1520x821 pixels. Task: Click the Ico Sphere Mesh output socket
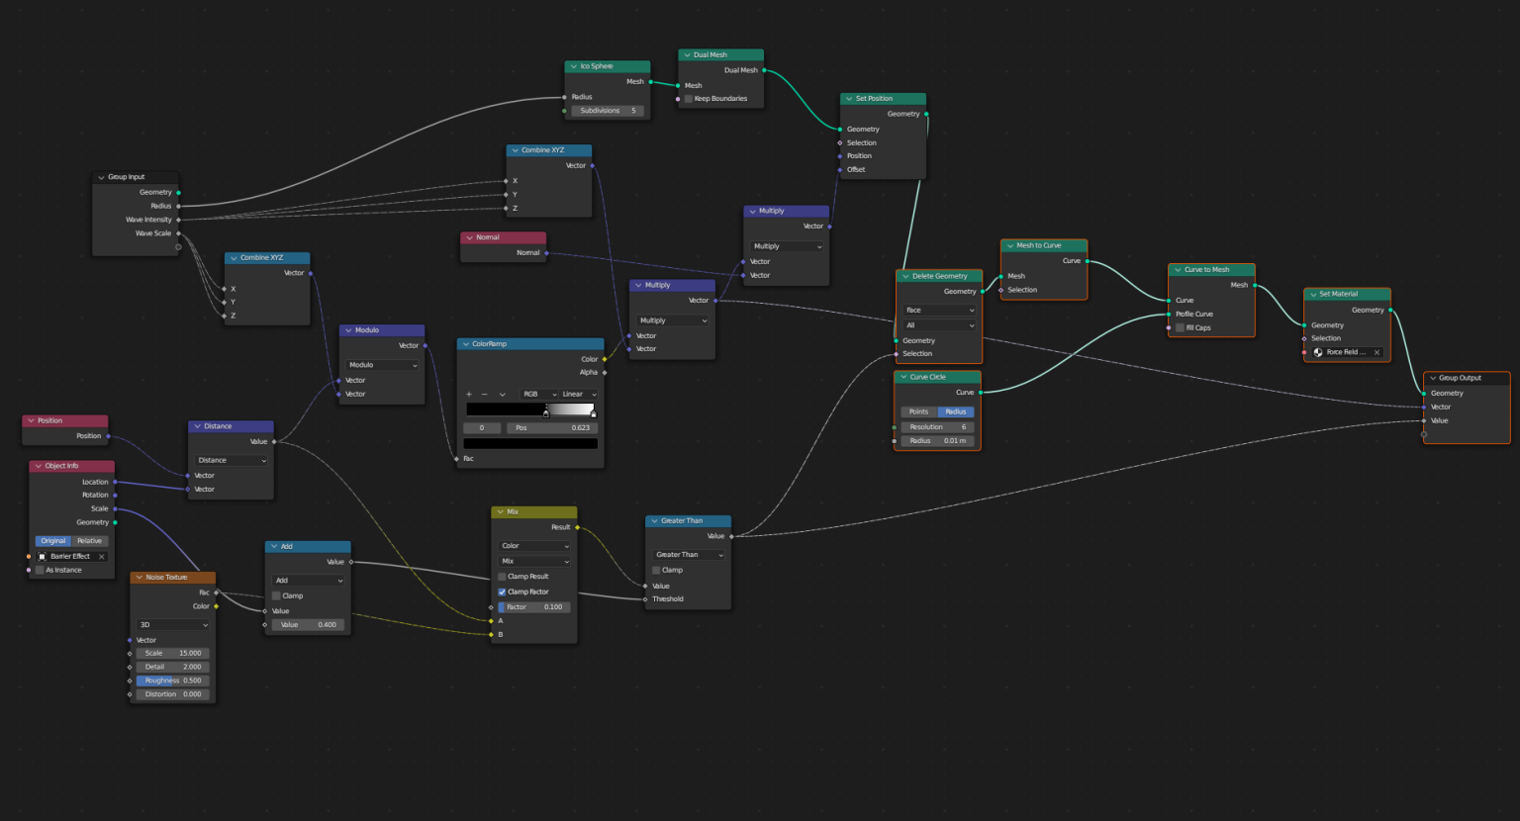click(650, 82)
